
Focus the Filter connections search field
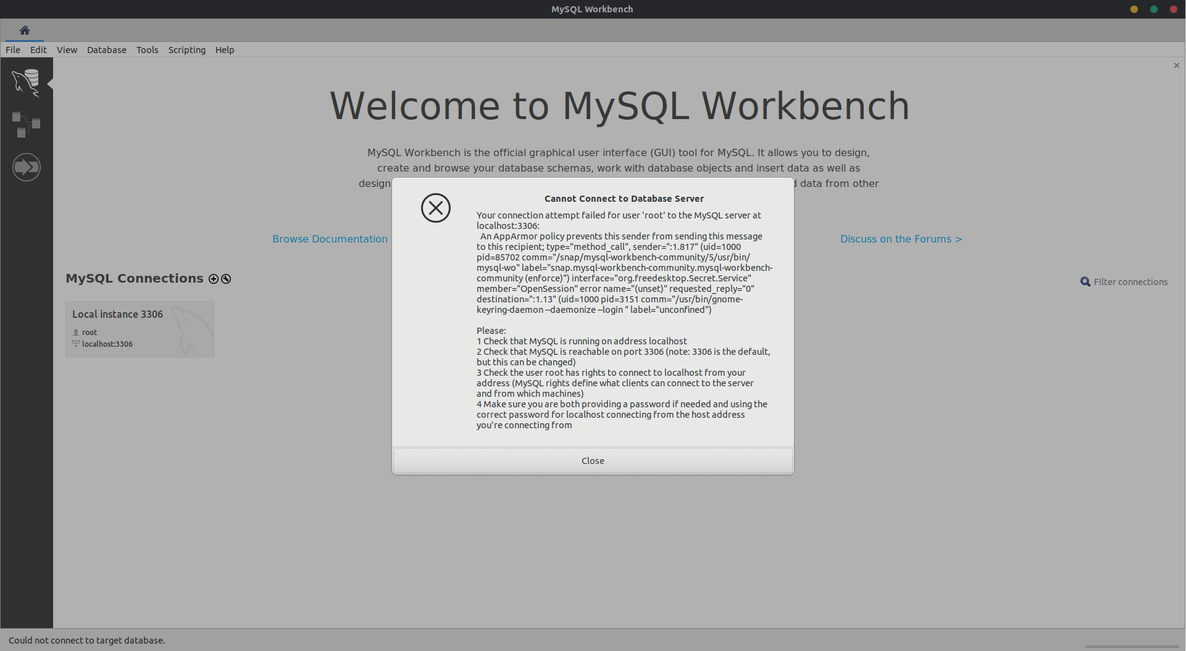point(1130,282)
